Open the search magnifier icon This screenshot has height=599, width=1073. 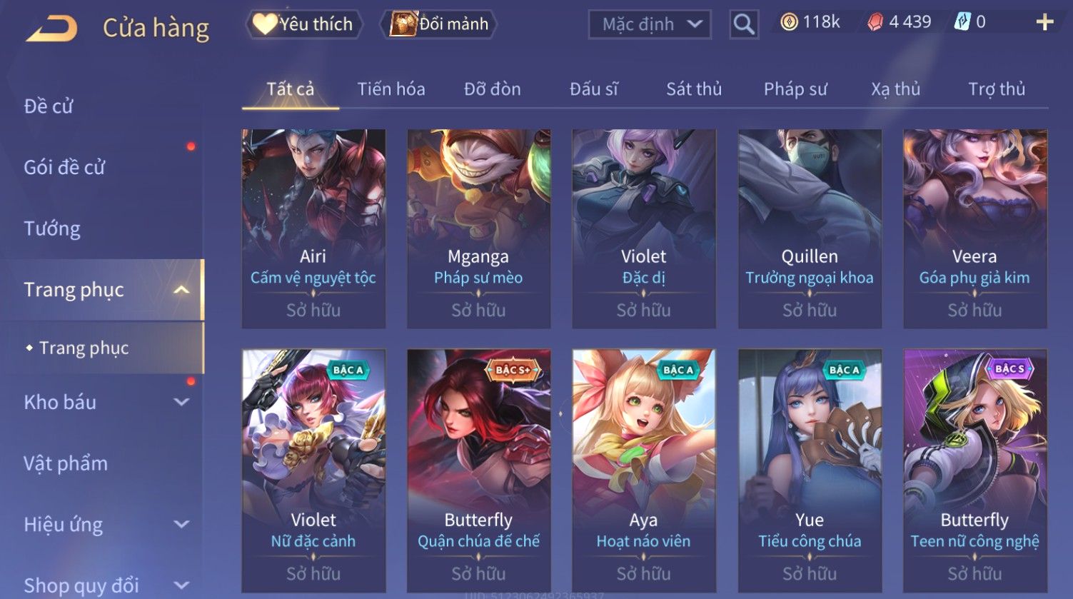coord(744,24)
